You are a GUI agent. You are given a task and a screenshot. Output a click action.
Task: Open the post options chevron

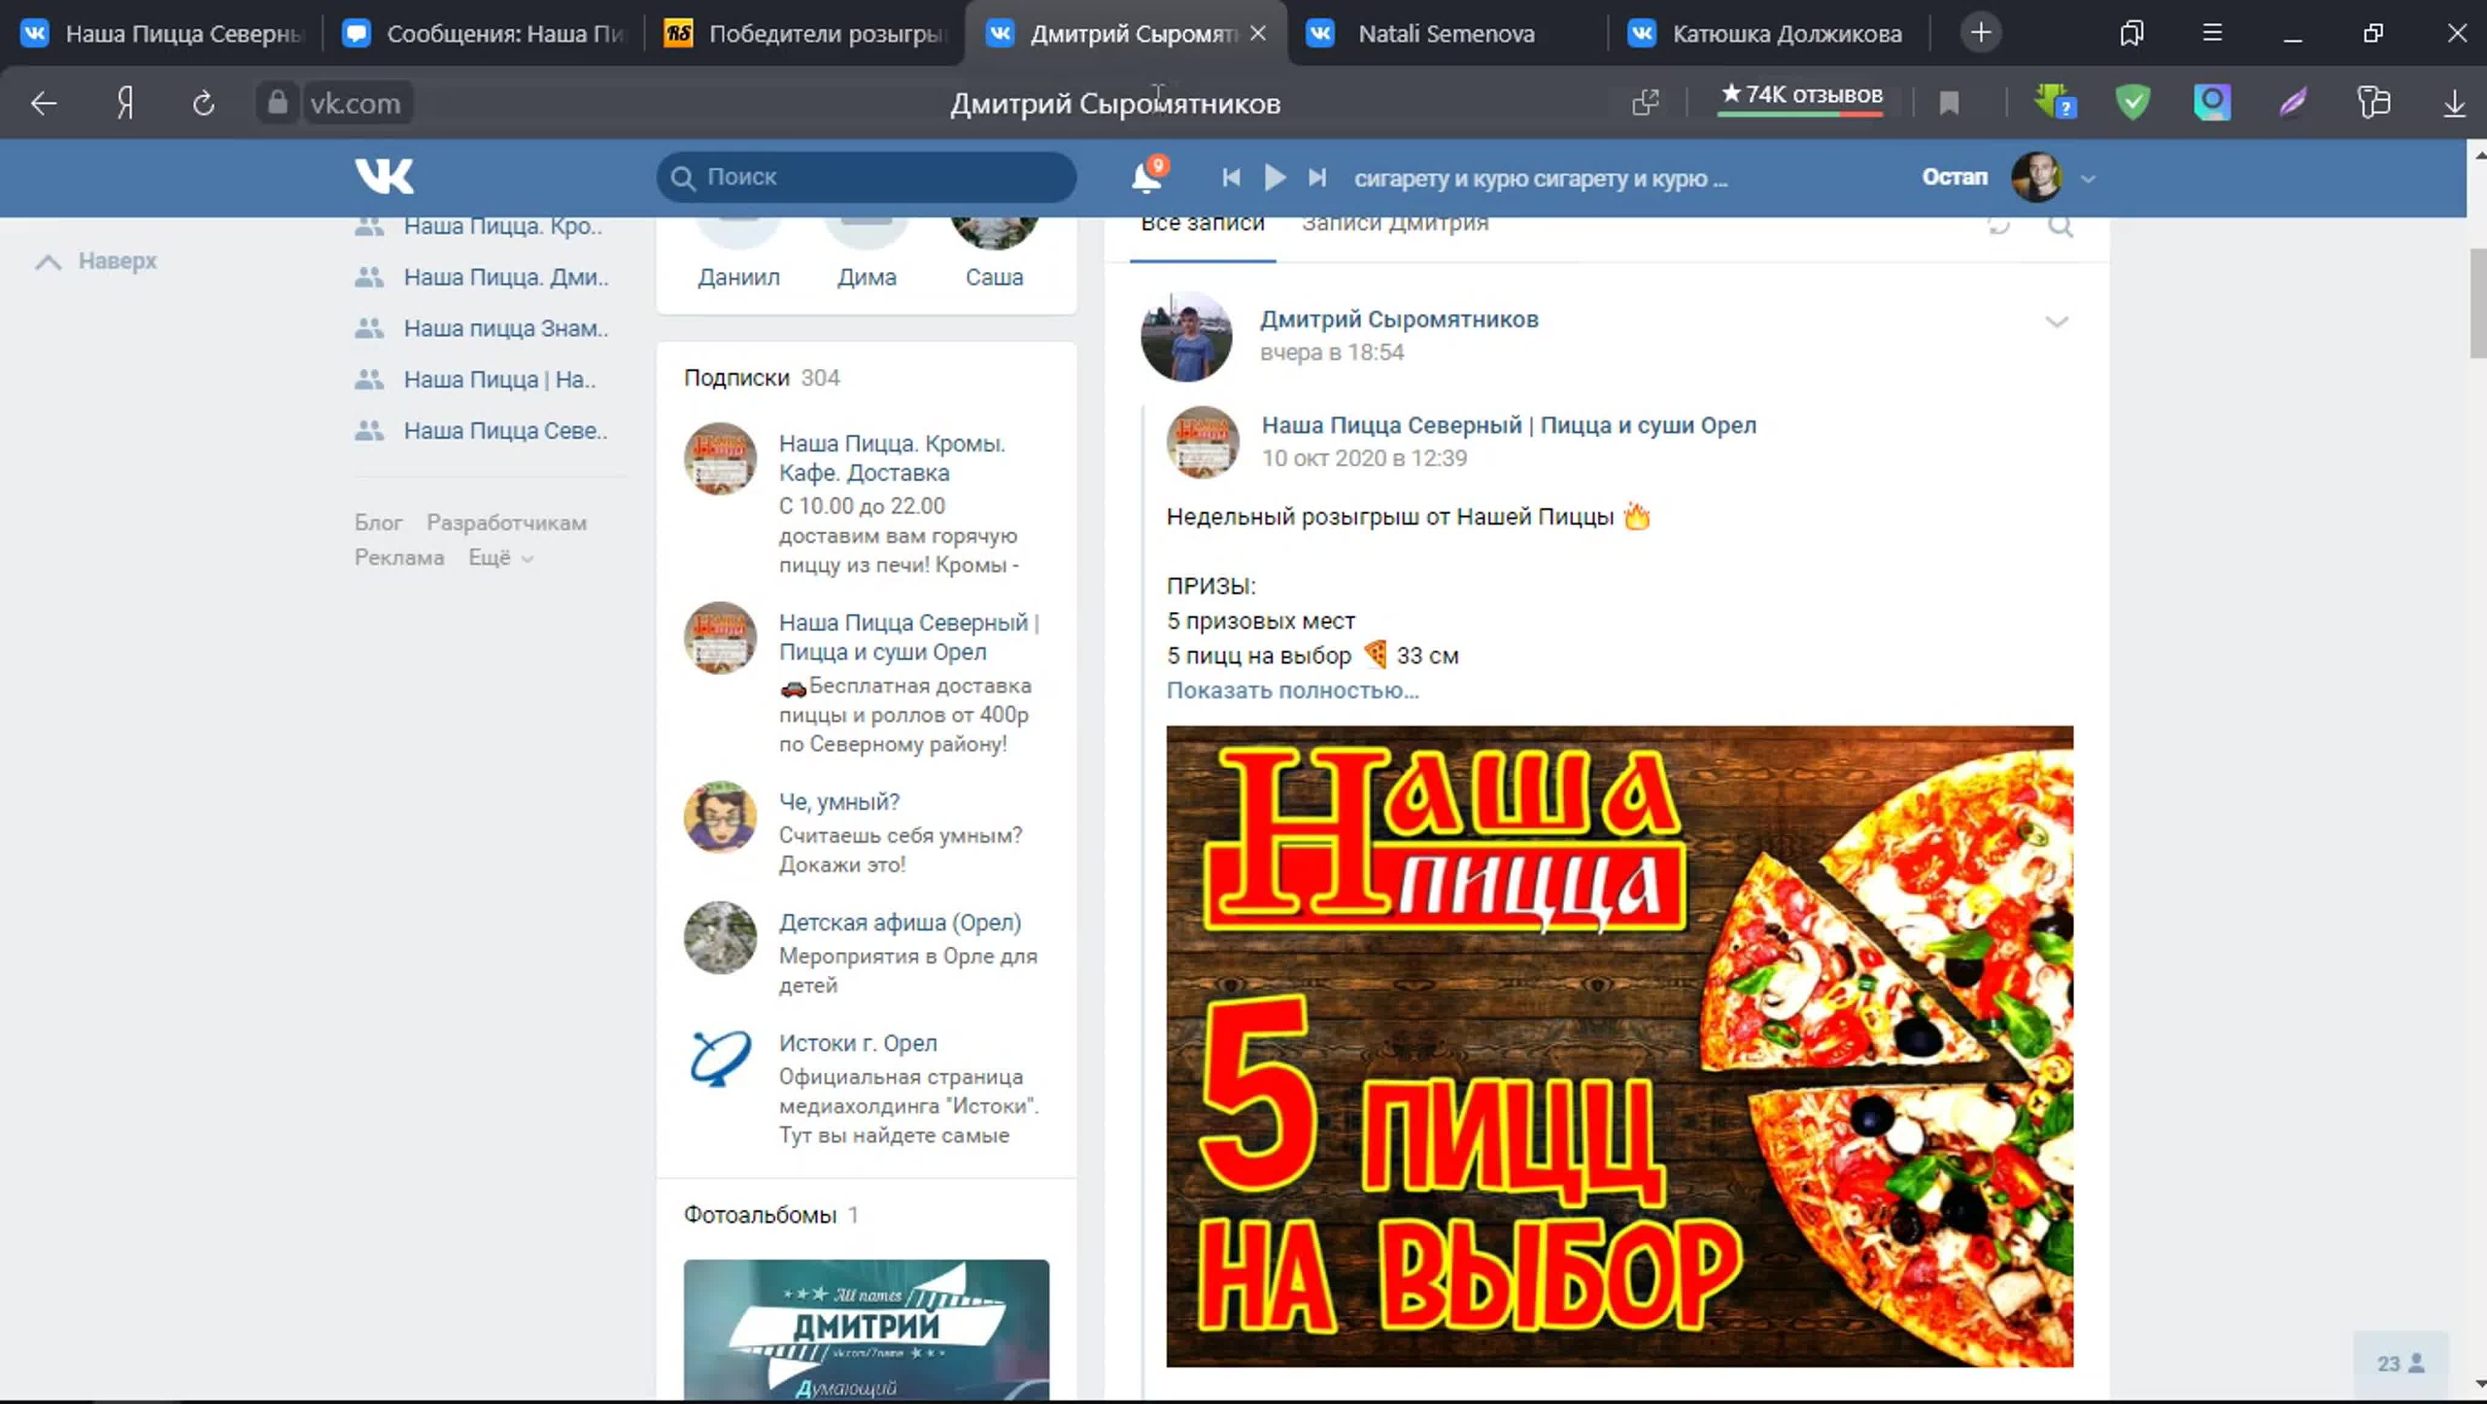click(x=2057, y=321)
